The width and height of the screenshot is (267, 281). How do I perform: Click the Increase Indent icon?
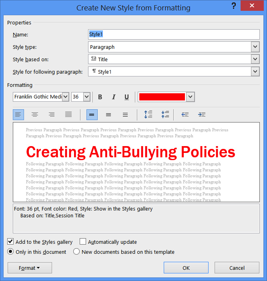(x=202, y=114)
